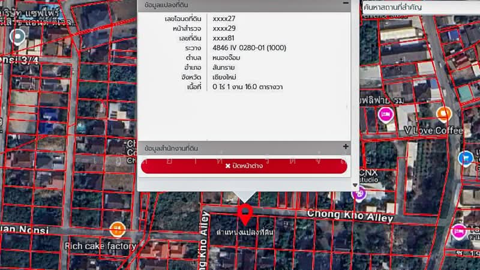Click the ตำแหน่งแปลงที่ดิน label under pin
480x270 pixels.
click(245, 231)
